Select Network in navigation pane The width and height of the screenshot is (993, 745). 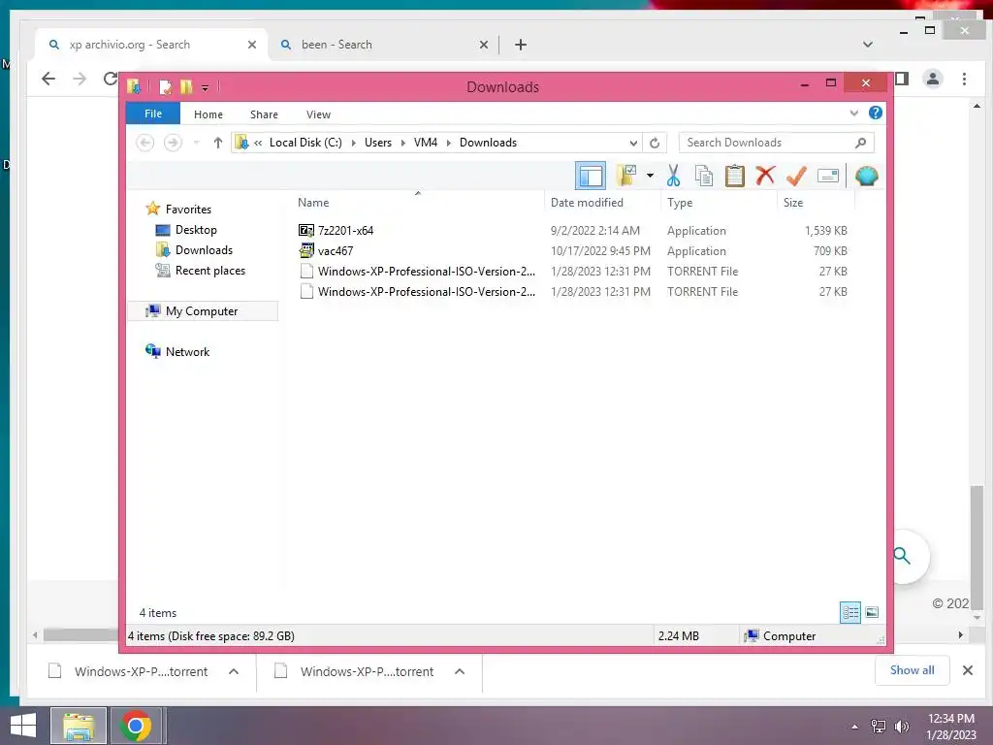click(187, 351)
